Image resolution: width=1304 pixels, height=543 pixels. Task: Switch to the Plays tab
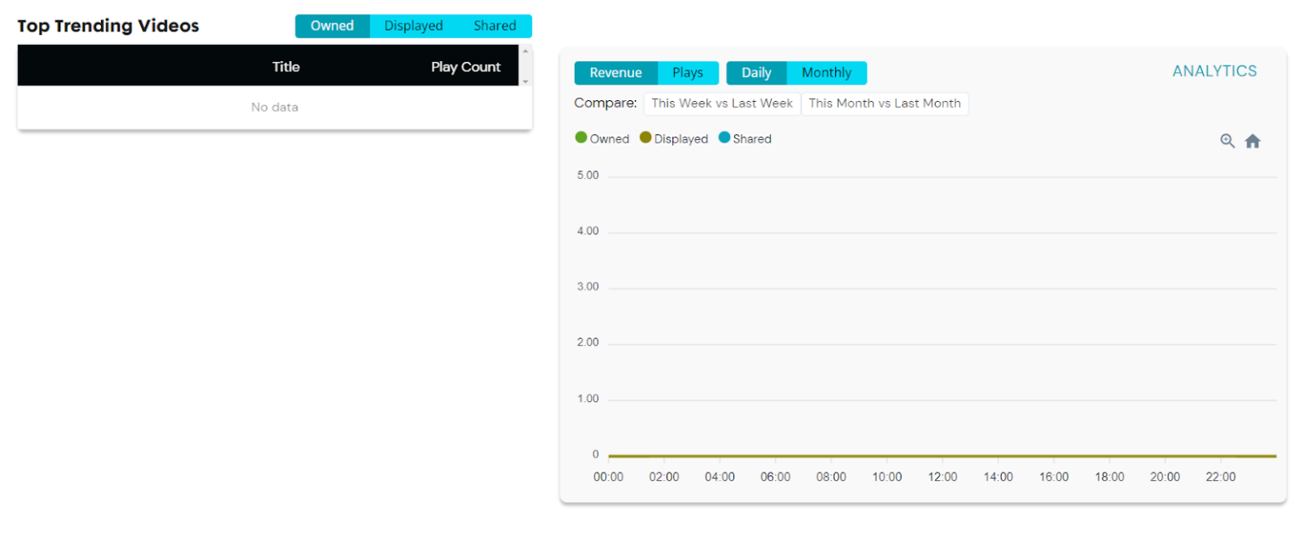688,73
